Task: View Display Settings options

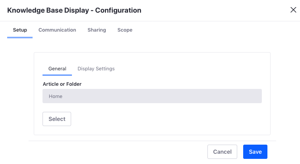Action: (x=96, y=69)
